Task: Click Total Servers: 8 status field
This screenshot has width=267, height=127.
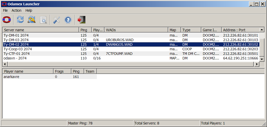Action: pos(167,123)
